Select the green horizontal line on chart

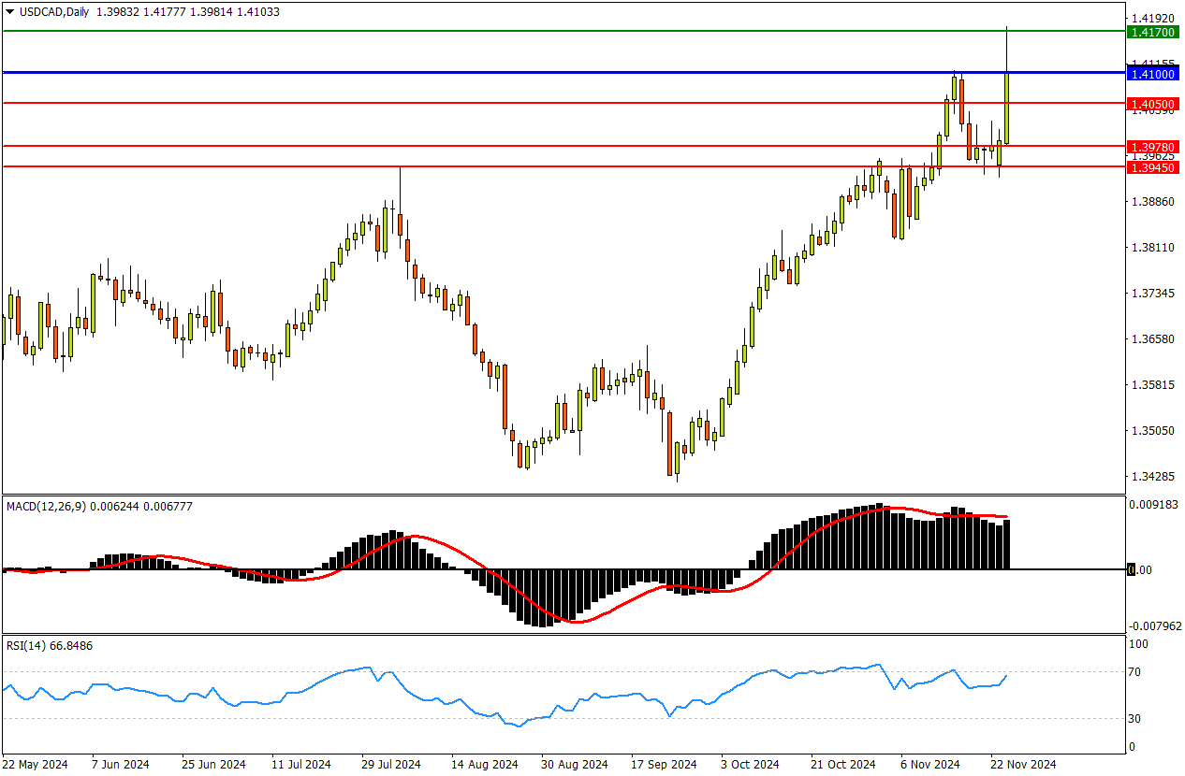[x=562, y=31]
